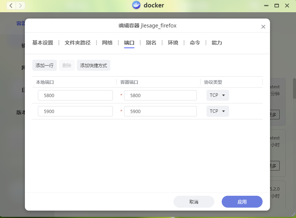Maximize the docker window

click(x=276, y=6)
